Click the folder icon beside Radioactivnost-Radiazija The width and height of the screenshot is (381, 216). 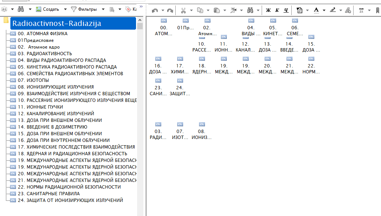6,20
